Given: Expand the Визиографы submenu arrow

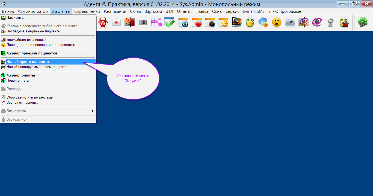Looking at the screenshot, I should point(93,111).
